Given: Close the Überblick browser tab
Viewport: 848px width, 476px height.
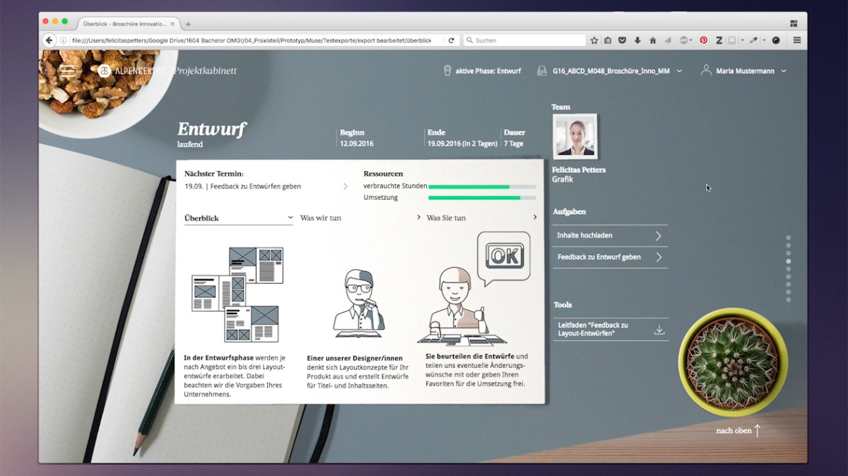Looking at the screenshot, I should tap(172, 24).
